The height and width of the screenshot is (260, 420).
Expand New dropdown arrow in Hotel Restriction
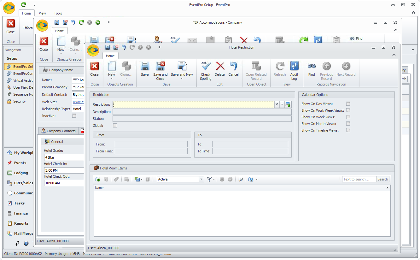[x=112, y=79]
